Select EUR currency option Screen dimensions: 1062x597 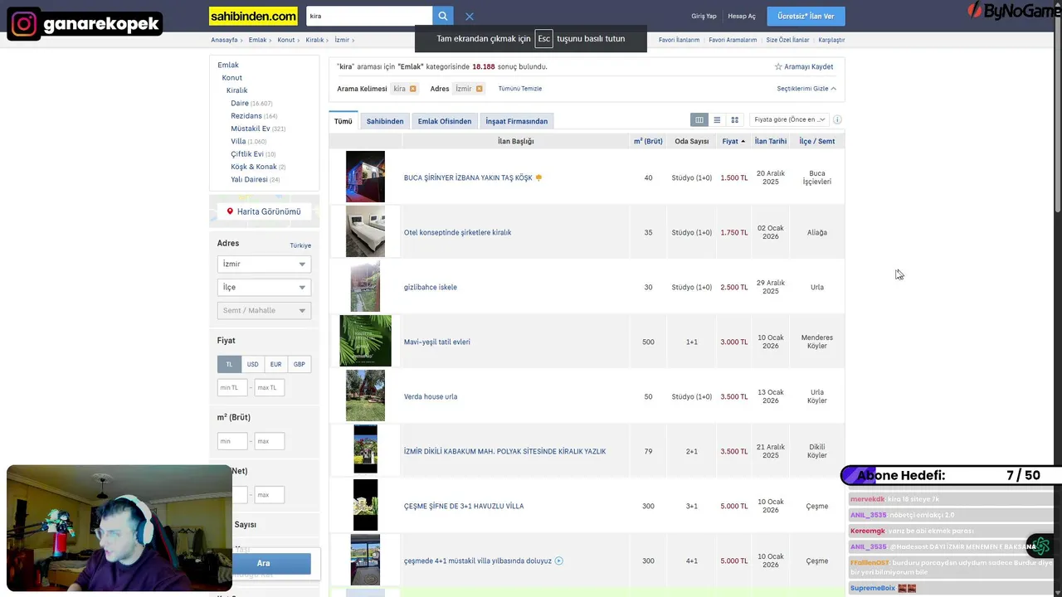pos(275,364)
